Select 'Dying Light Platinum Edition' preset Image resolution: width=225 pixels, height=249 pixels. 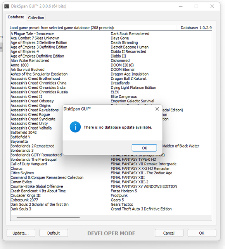click(x=133, y=88)
